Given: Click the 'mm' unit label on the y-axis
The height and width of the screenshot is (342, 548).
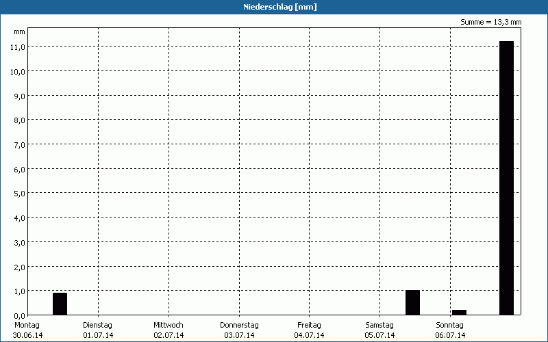Looking at the screenshot, I should click(19, 32).
